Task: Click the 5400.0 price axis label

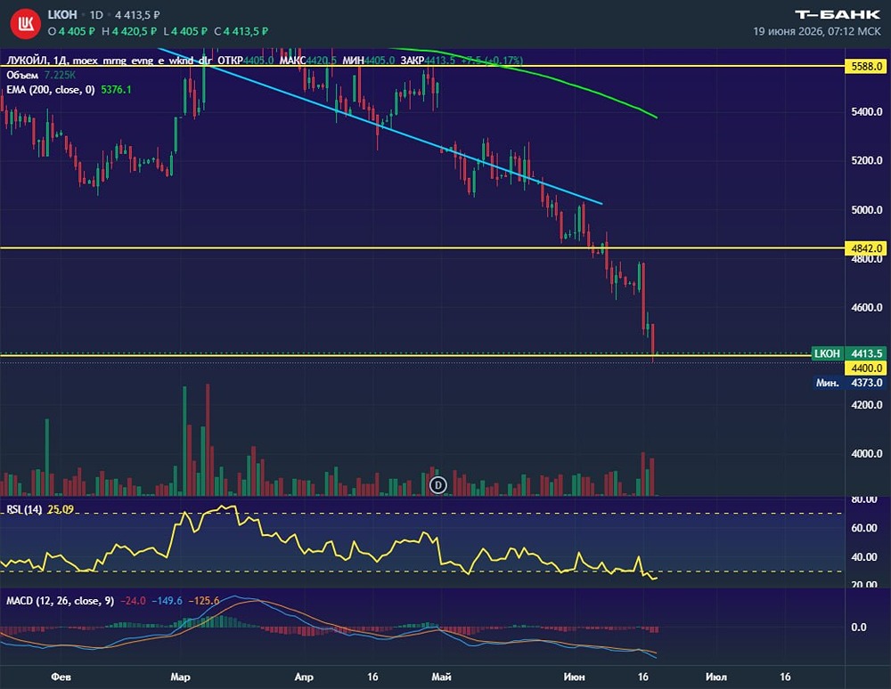Action: (x=867, y=112)
